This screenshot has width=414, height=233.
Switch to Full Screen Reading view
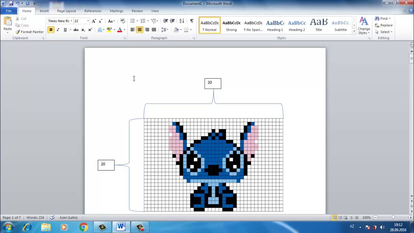click(x=340, y=217)
